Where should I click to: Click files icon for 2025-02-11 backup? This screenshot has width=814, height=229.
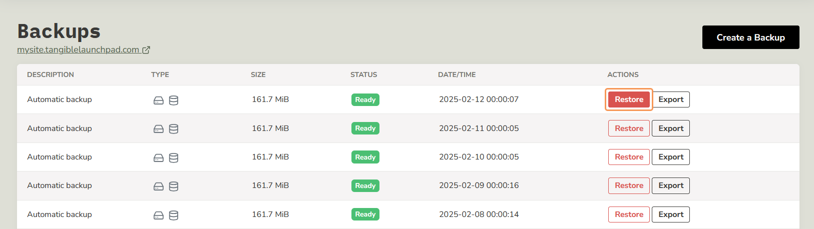(x=158, y=129)
